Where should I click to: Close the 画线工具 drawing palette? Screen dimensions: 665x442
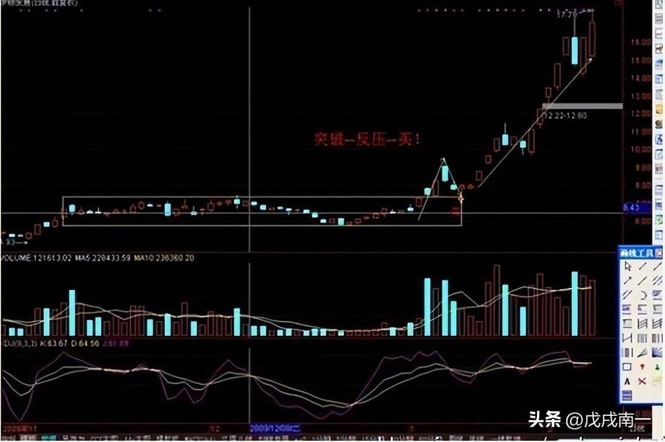(659, 253)
